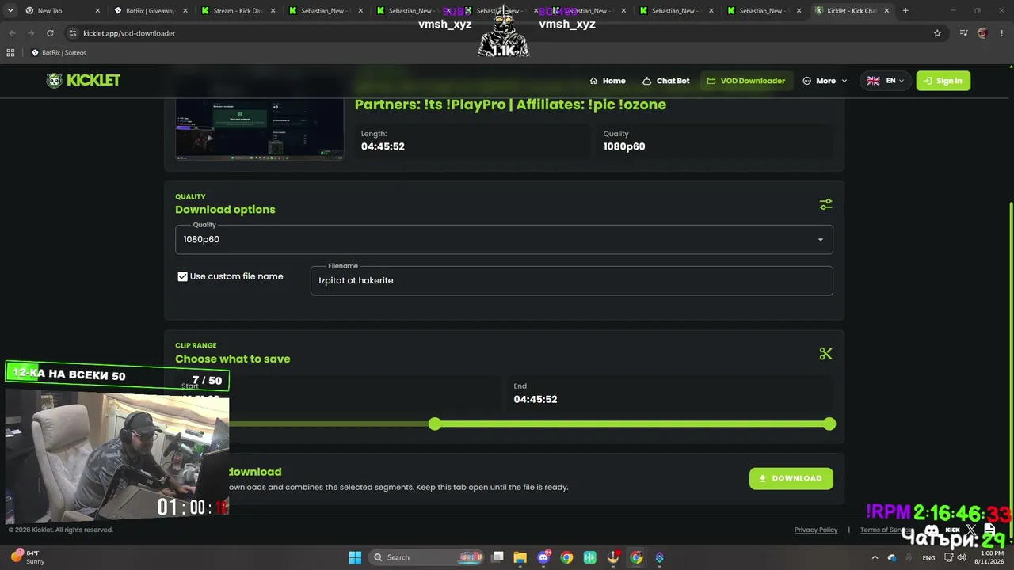Click the Windows taskbar Search box
Image resolution: width=1014 pixels, height=570 pixels.
coord(426,557)
